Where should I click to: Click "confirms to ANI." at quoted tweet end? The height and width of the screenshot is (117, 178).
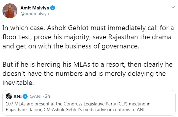click(129, 110)
